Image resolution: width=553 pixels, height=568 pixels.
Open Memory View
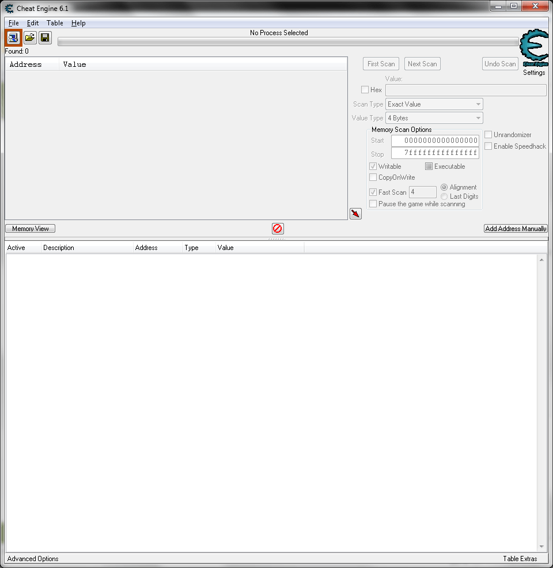[x=31, y=229]
